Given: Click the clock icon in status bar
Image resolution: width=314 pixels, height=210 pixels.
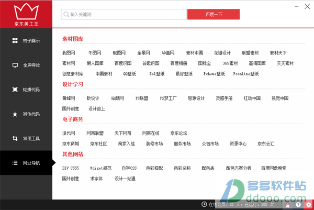Looking at the screenshot, I should click(204, 204).
